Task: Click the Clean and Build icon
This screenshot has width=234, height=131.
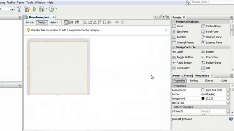Action: click(27, 9)
